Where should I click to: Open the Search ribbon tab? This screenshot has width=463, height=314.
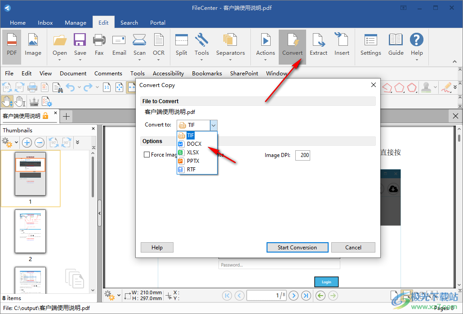(x=129, y=23)
